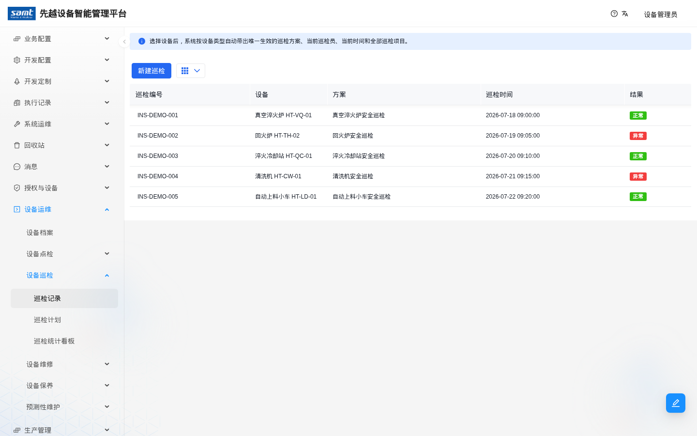
Task: Select the 巡检记录 menu item
Action: 64,298
